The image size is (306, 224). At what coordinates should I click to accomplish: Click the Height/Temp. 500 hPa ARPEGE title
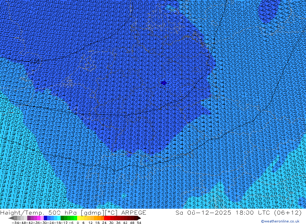[x=73, y=212]
